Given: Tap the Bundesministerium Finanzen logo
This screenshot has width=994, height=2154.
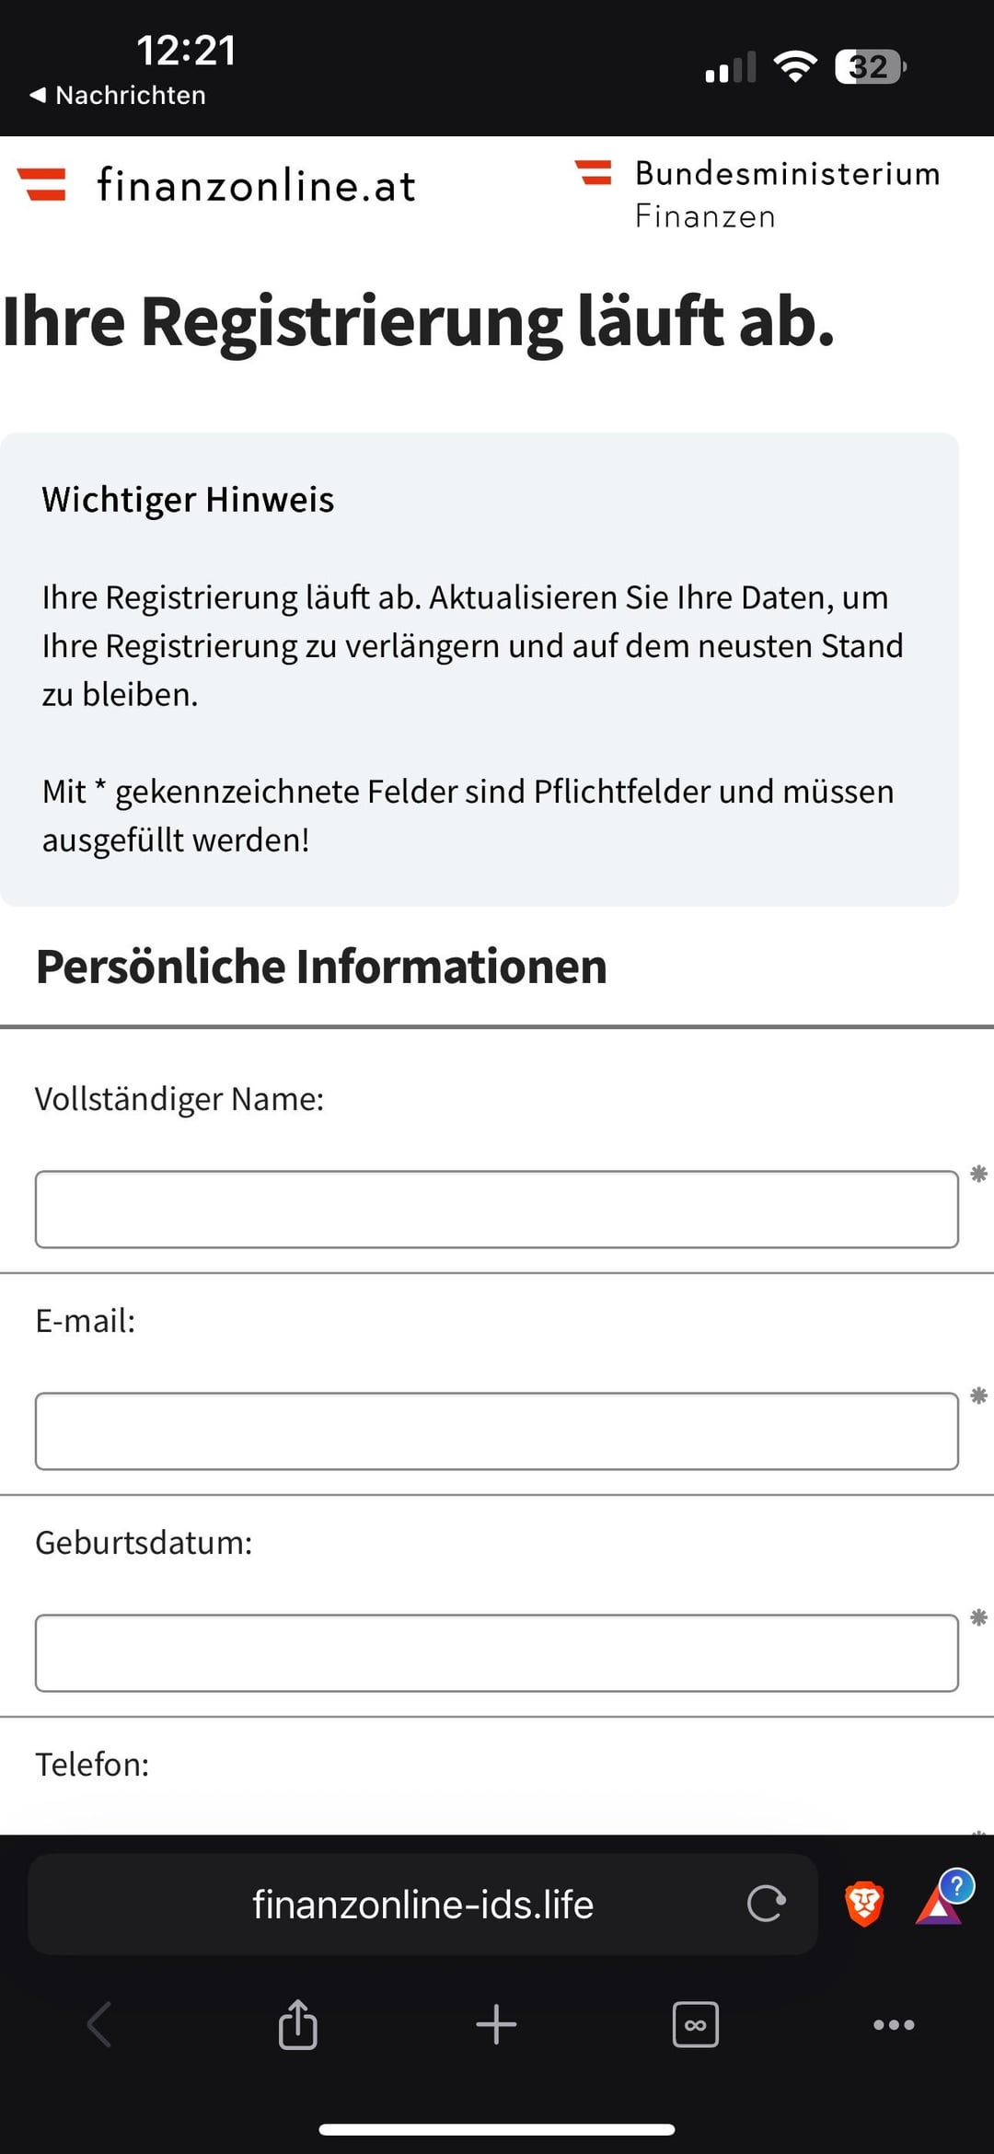Looking at the screenshot, I should 758,193.
